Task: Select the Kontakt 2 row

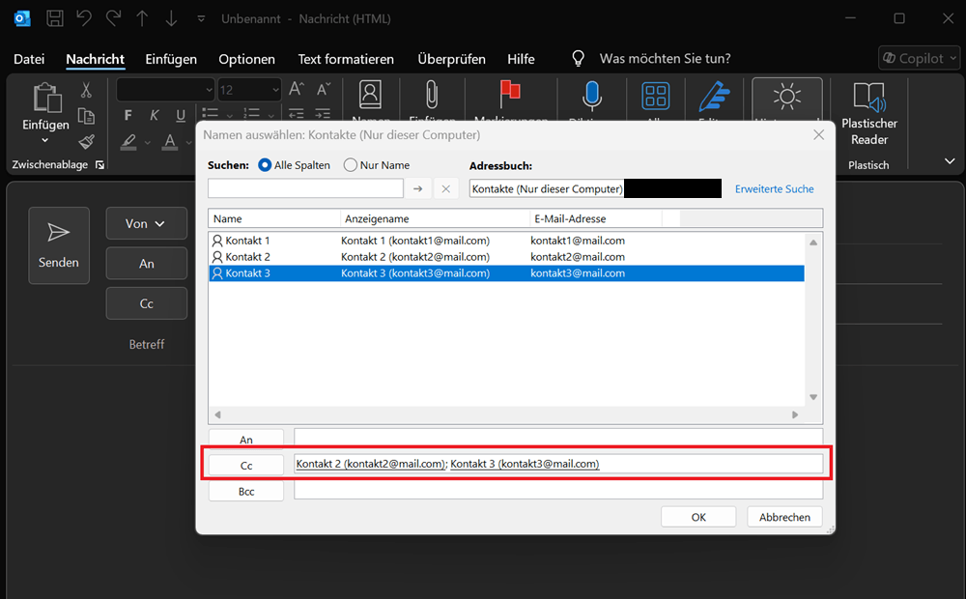Action: point(506,257)
